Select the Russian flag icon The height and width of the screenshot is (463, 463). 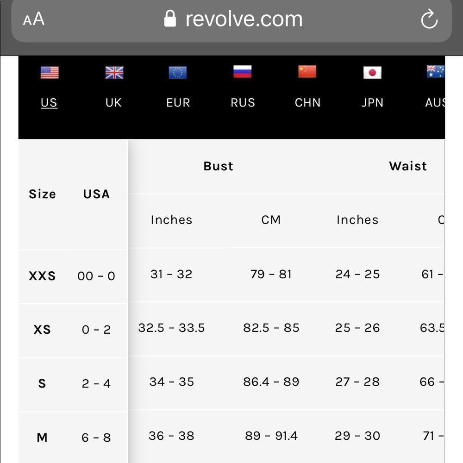(243, 72)
